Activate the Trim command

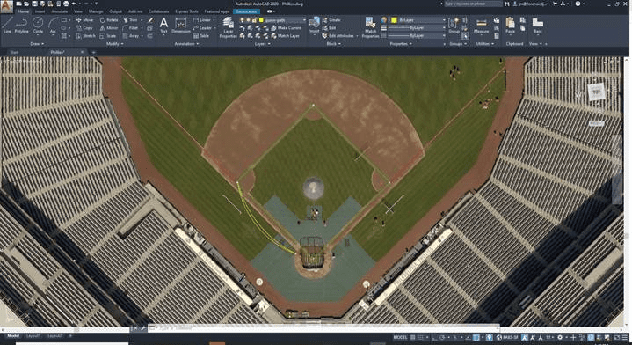pos(131,19)
